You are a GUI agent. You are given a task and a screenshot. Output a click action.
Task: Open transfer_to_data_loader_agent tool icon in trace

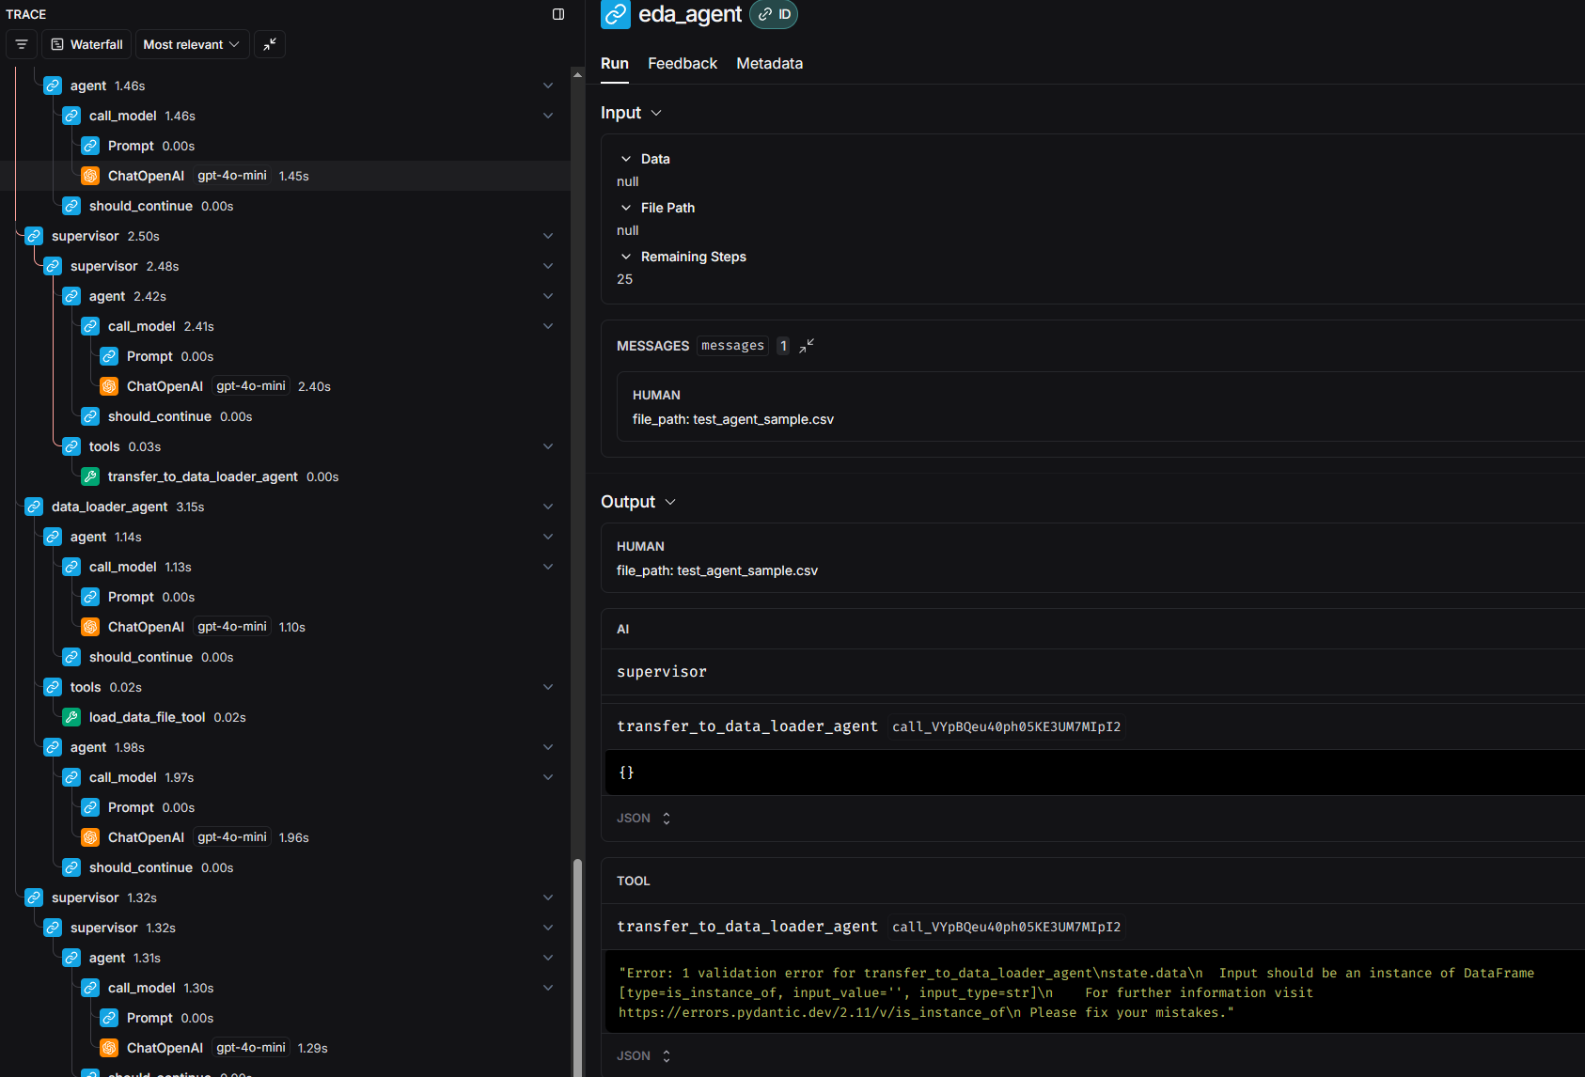coord(90,476)
